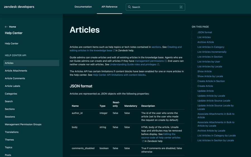Jump to Associate Attachments in Bulk to Article

[x=216, y=116]
